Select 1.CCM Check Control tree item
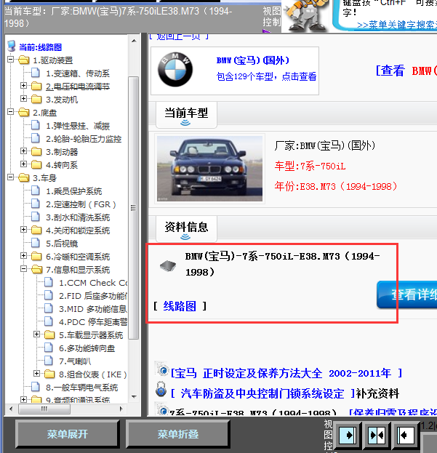 (93, 283)
